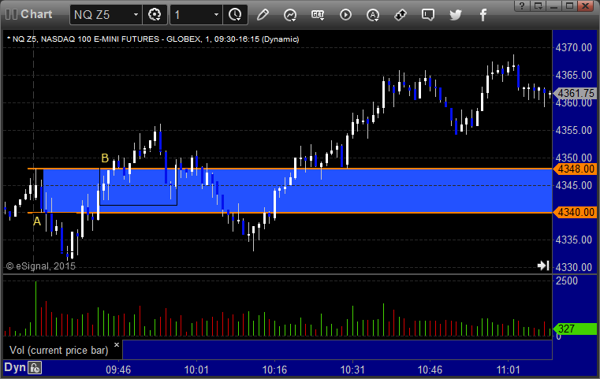Open the chat comment bubble icon
The image size is (600, 379).
[428, 15]
